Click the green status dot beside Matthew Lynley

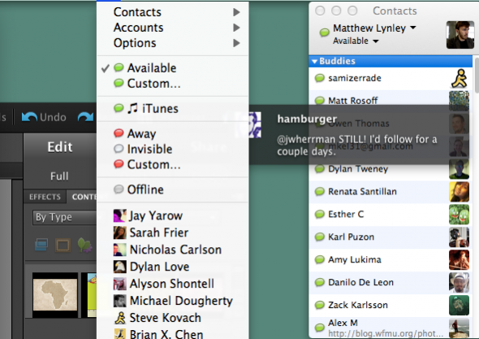[x=324, y=32]
